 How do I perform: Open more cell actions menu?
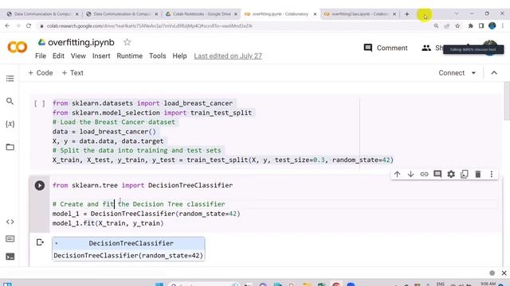pyautogui.click(x=492, y=174)
